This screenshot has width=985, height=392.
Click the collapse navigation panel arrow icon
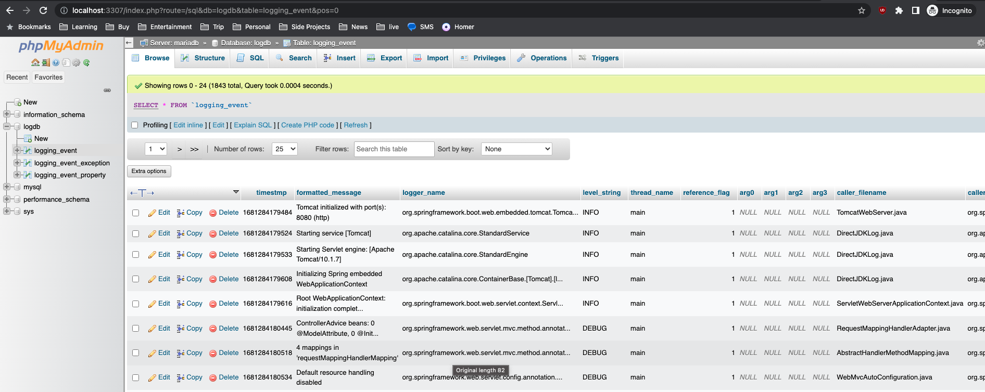129,43
